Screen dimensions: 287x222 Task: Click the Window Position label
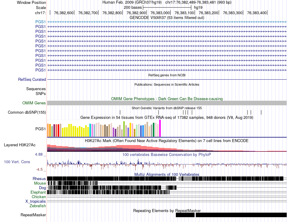31,2
